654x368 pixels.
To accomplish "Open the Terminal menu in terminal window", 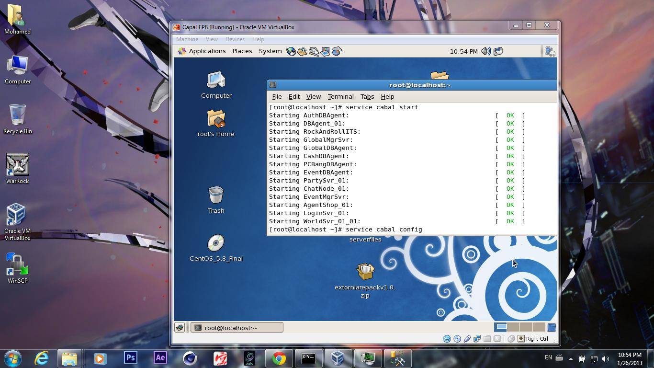I will [x=340, y=97].
